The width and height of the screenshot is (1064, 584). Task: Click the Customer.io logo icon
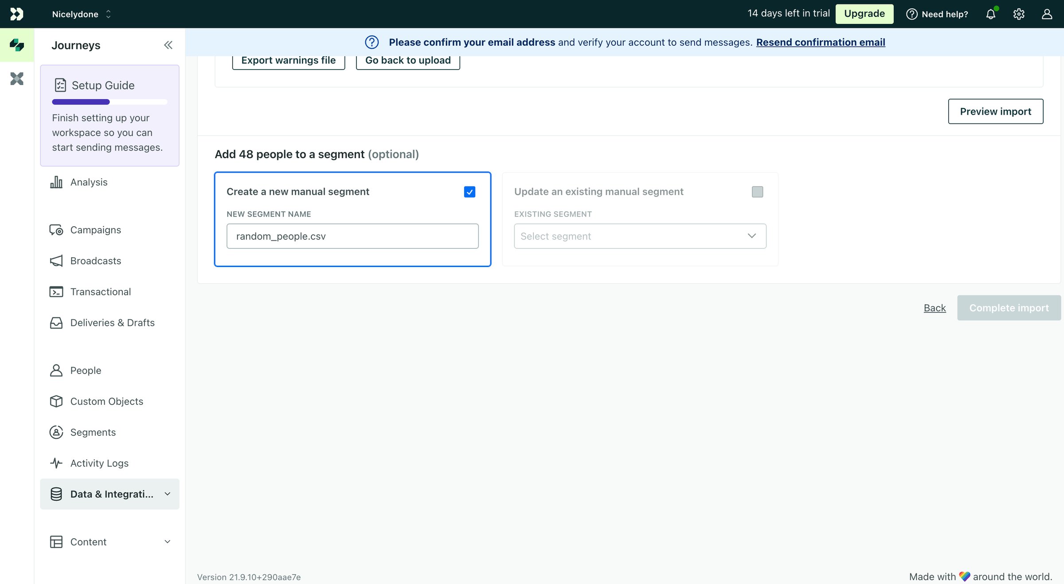16,14
